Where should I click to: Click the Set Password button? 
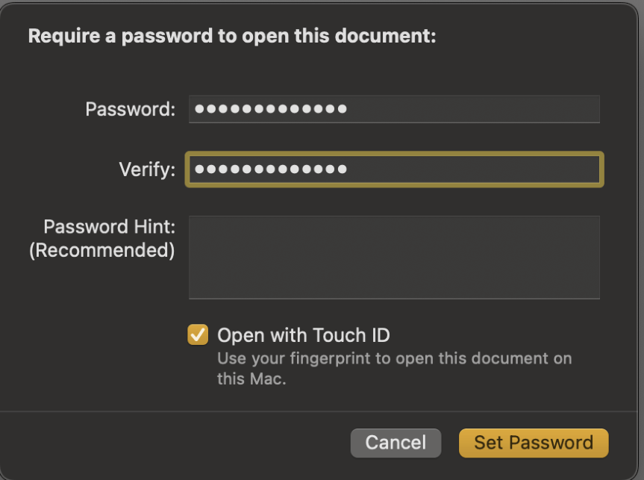tap(534, 443)
